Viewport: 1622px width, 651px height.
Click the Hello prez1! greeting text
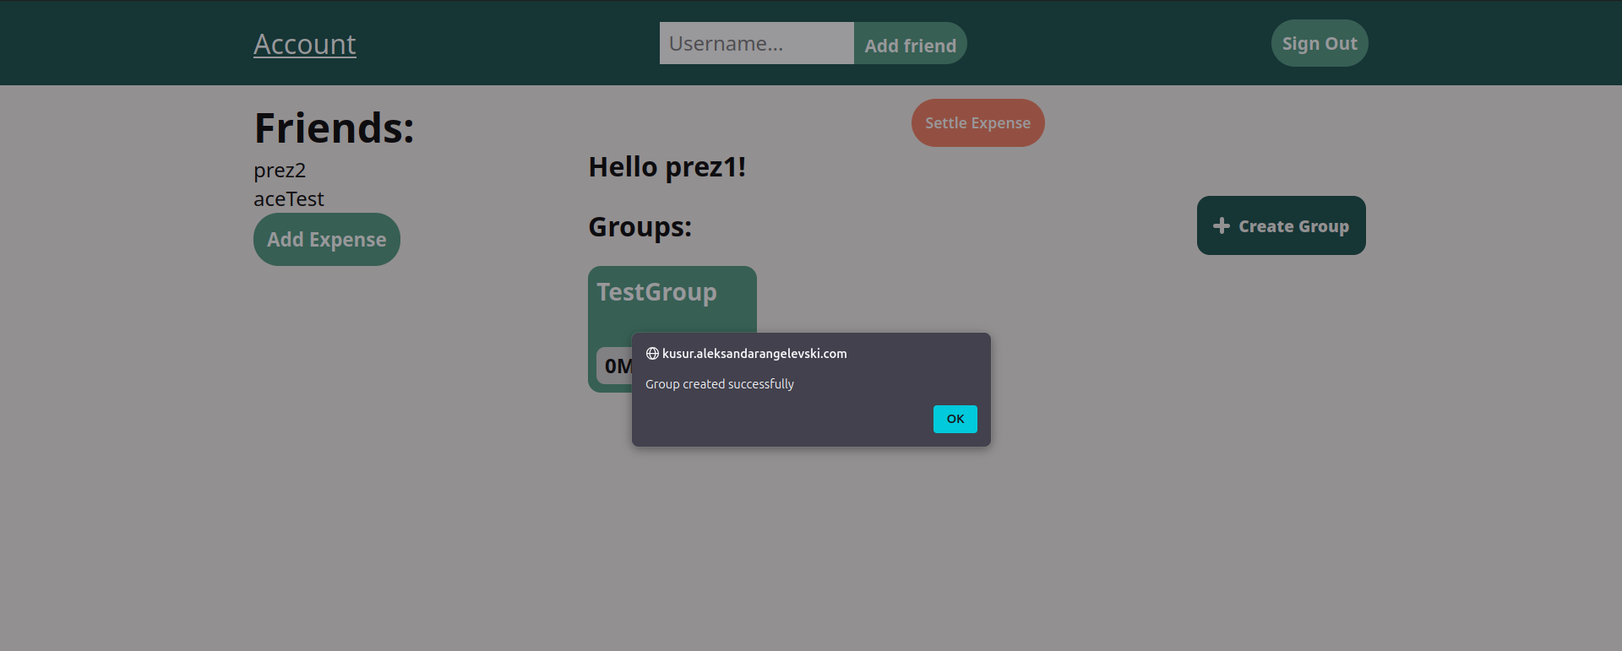(x=667, y=167)
